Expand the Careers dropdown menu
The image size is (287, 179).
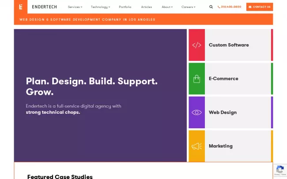[188, 7]
